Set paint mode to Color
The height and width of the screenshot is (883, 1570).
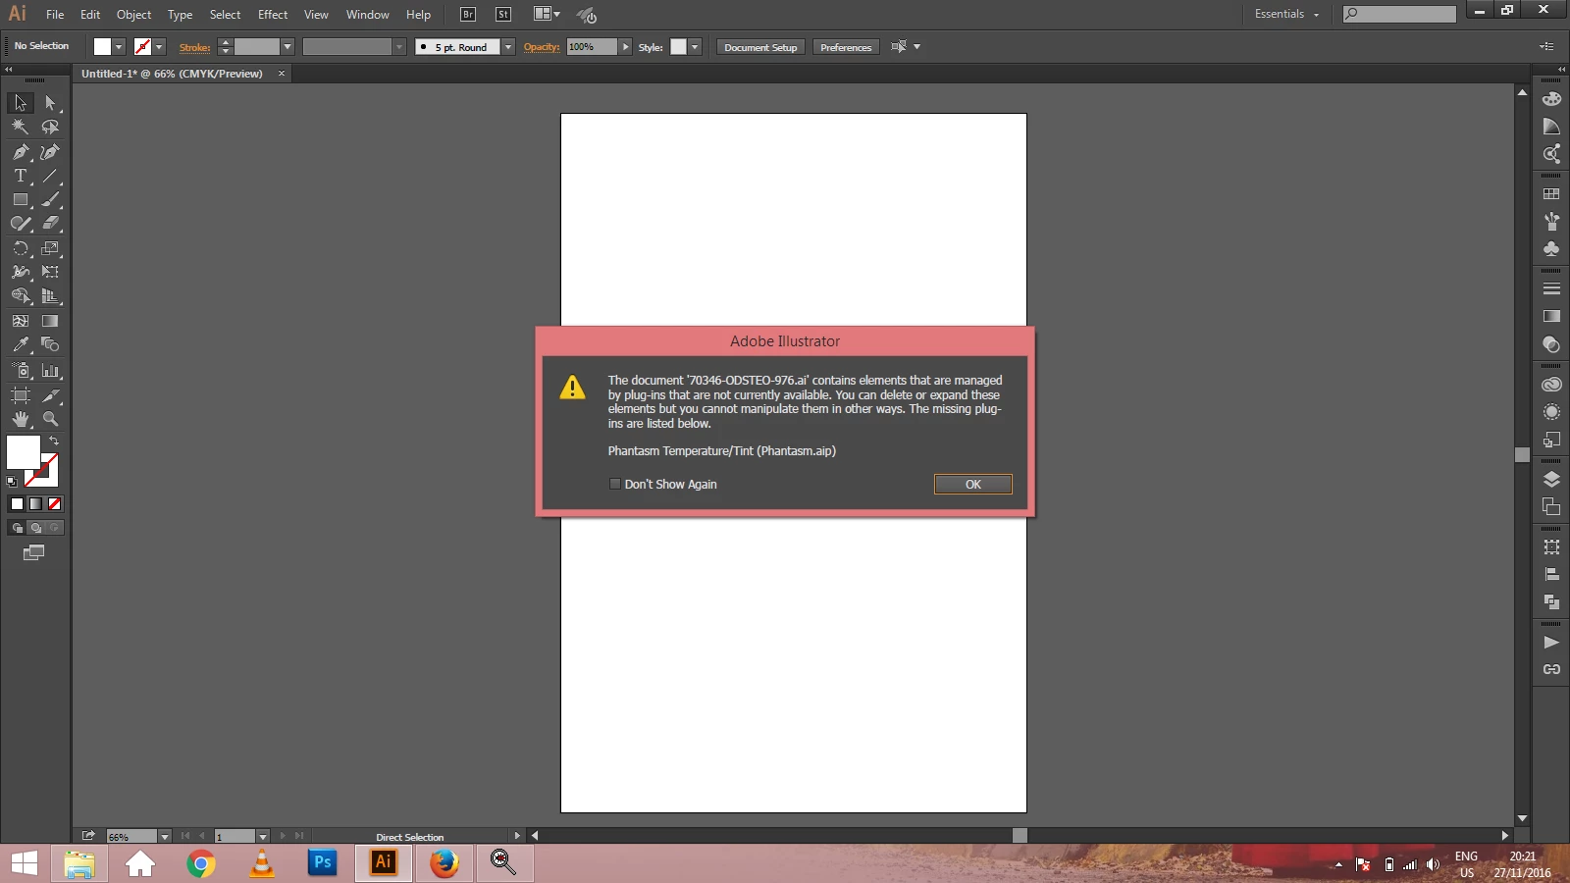(17, 504)
